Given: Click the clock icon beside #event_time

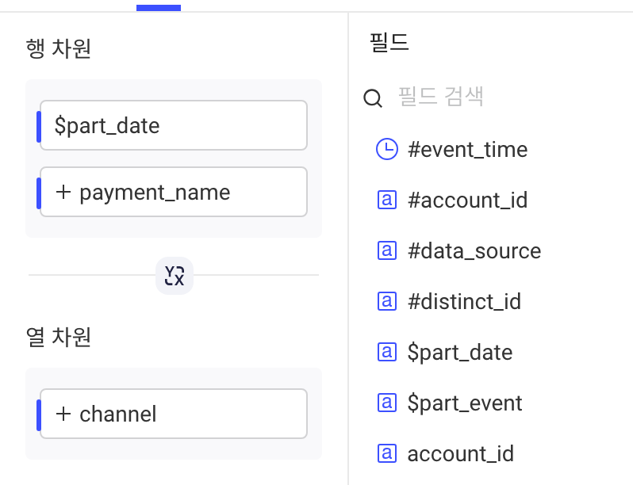Looking at the screenshot, I should [x=387, y=149].
